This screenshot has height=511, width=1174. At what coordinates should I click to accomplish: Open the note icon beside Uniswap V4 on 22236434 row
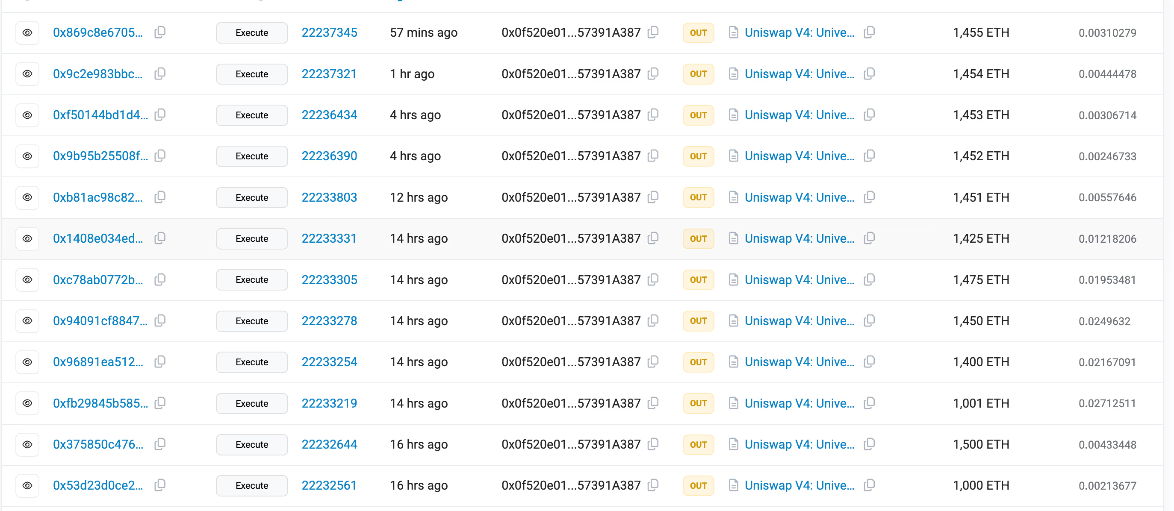(x=733, y=115)
